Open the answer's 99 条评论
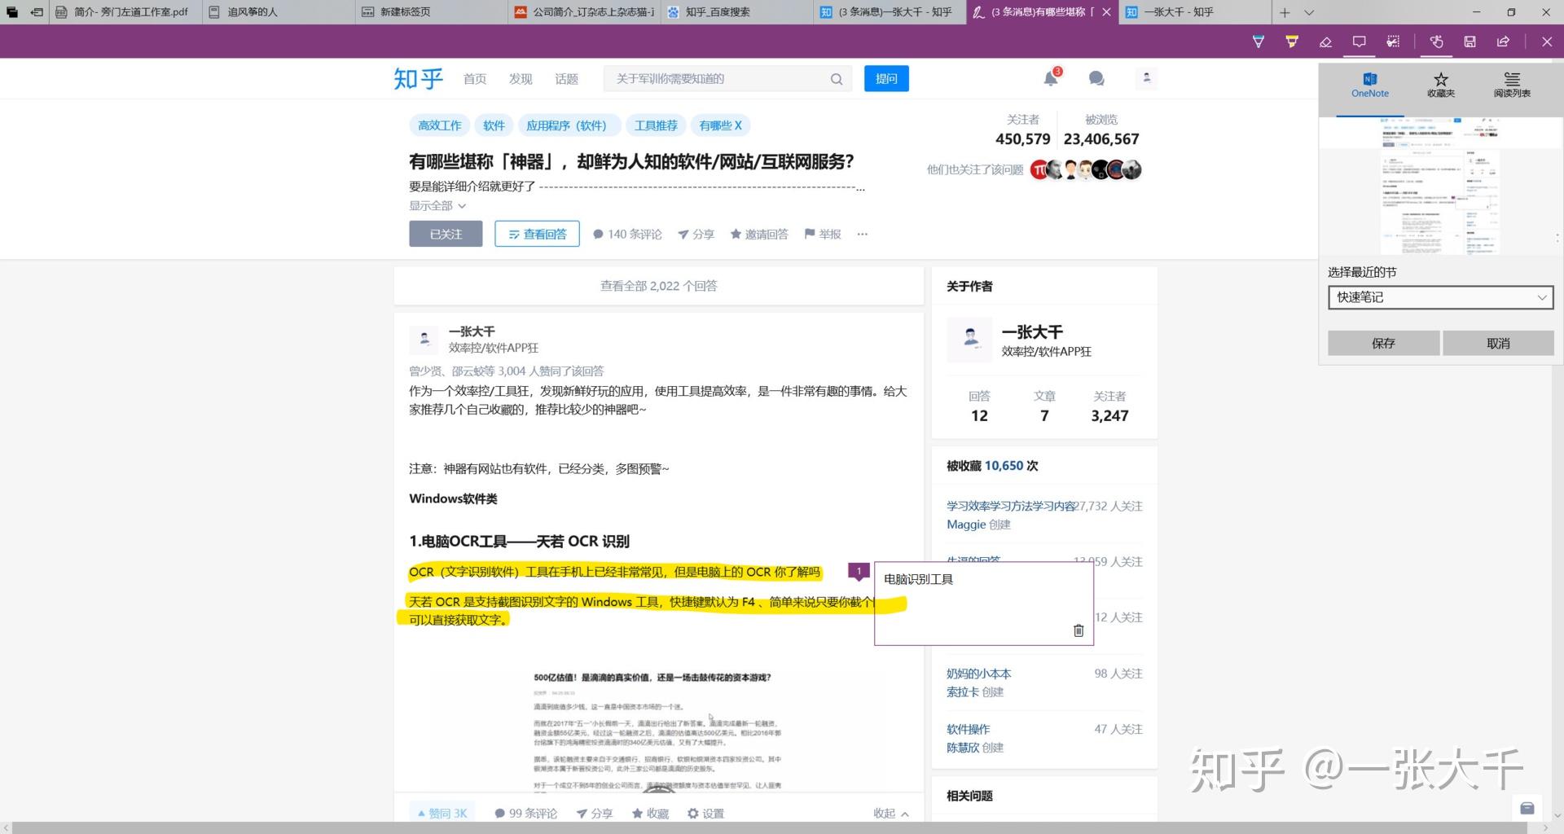The height and width of the screenshot is (834, 1564). pyautogui.click(x=525, y=813)
